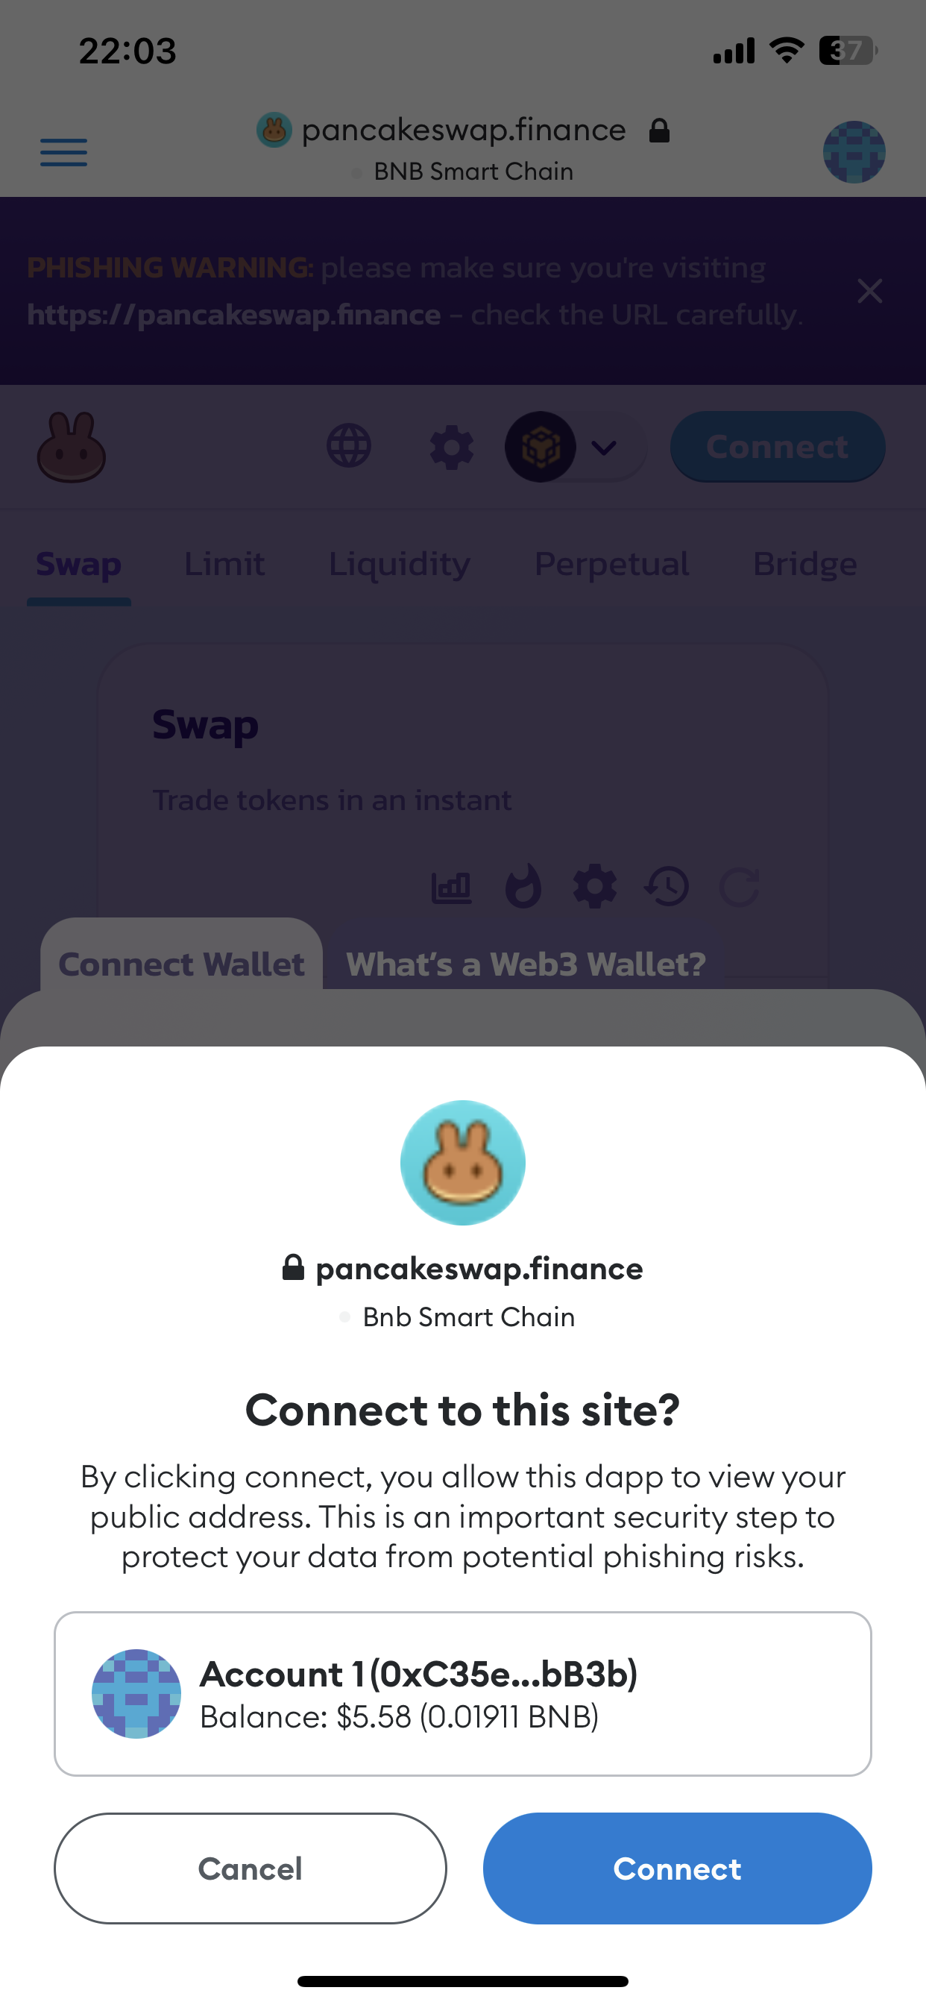The image size is (926, 2005).
Task: Open swap settings gear icon
Action: click(x=594, y=885)
